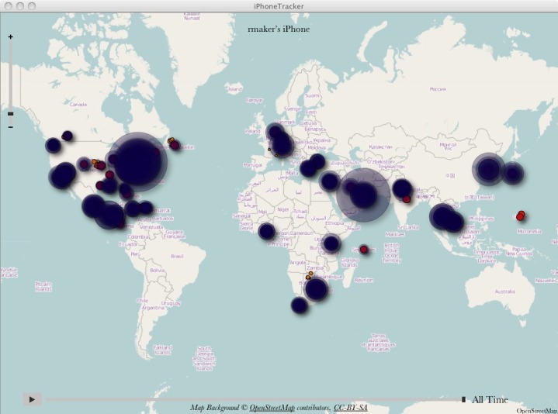Click the All Time label
558x414 pixels.
(490, 400)
